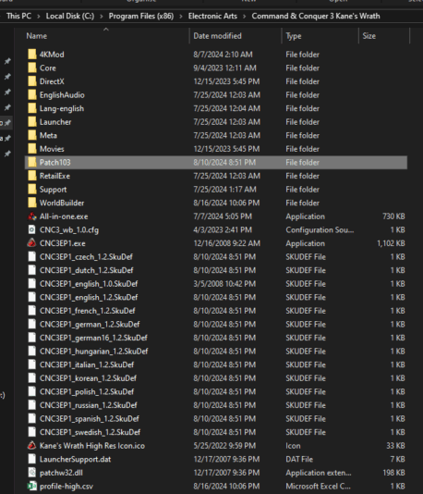
Task: Click the CNC3EP1.exe game icon
Action: click(x=32, y=243)
